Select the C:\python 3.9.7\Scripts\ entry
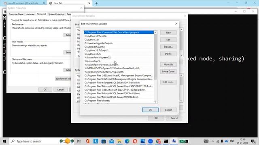This screenshot has width=259, height=145. pos(119,50)
